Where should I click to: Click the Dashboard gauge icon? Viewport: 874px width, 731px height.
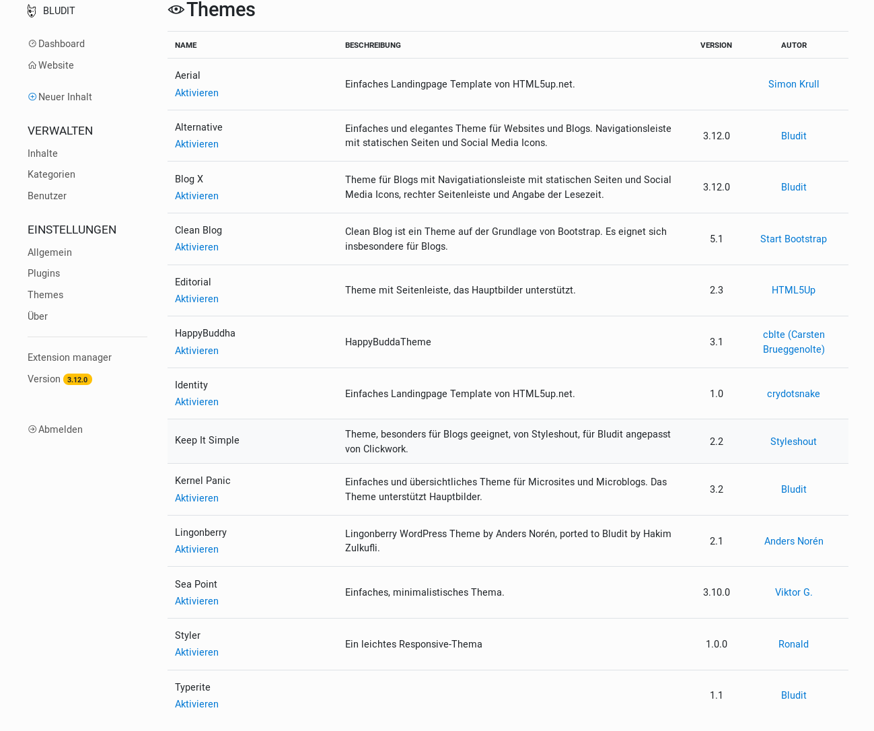point(32,44)
